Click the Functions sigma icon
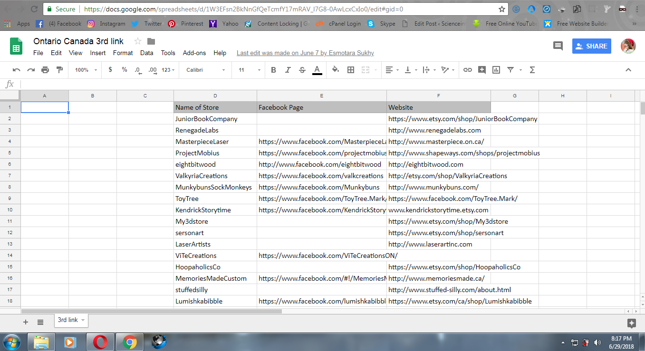The width and height of the screenshot is (645, 351). [x=532, y=70]
